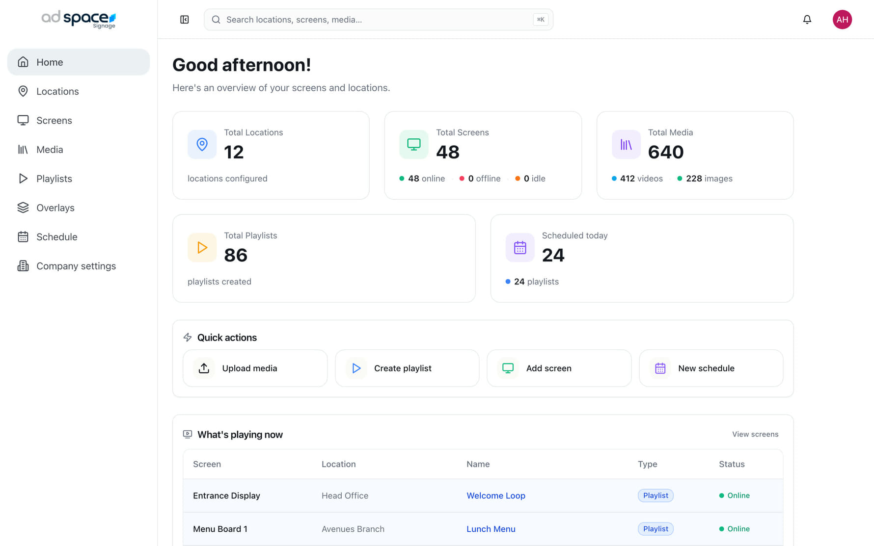Open Playlists in sidebar
Image resolution: width=874 pixels, height=546 pixels.
79,179
